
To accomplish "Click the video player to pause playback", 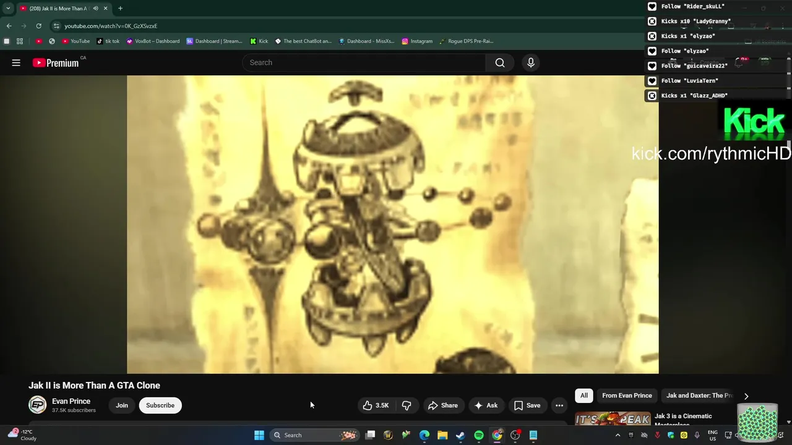I will point(392,224).
